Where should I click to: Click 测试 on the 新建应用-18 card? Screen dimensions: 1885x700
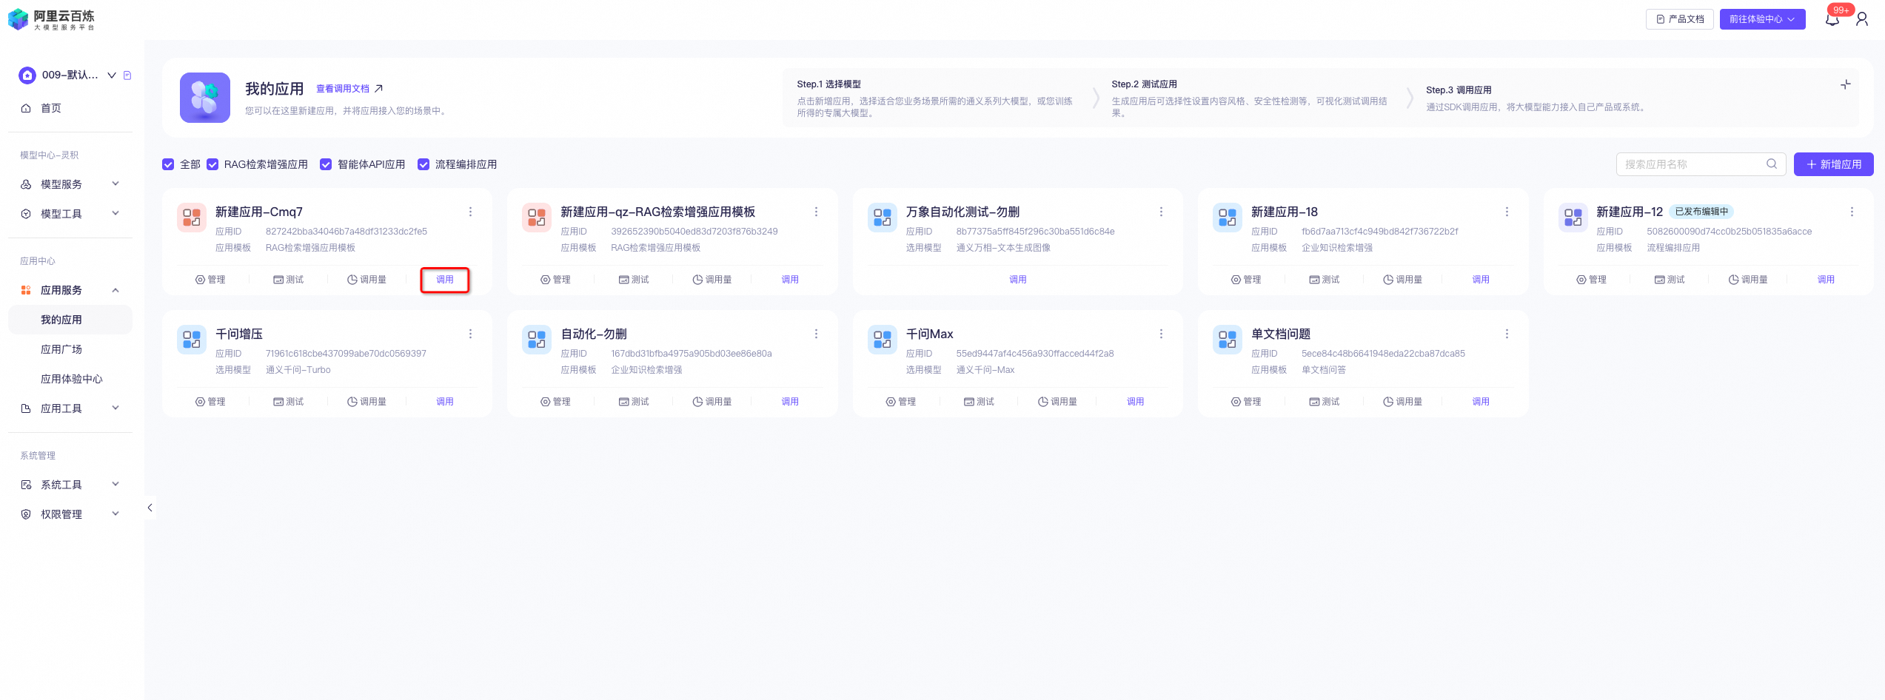point(1325,280)
